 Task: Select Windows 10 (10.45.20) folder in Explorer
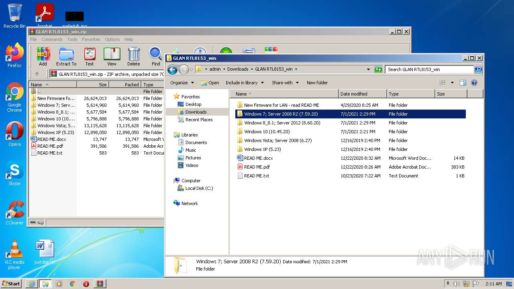(350, 132)
